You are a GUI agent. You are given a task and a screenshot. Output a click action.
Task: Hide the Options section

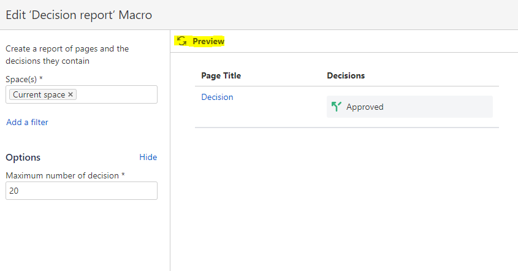coord(148,157)
